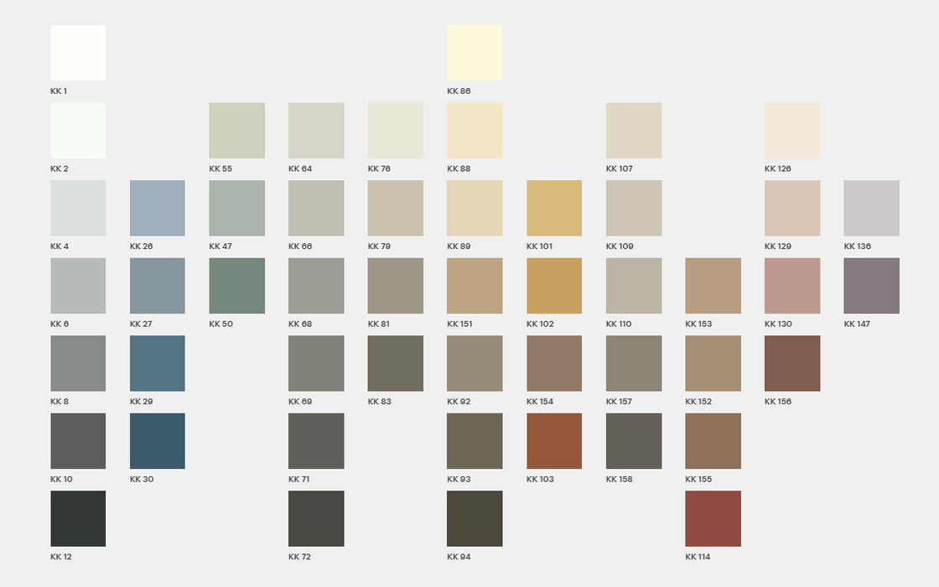This screenshot has height=587, width=939.
Task: Pick the KK 156 brown swatch
Action: 792,363
